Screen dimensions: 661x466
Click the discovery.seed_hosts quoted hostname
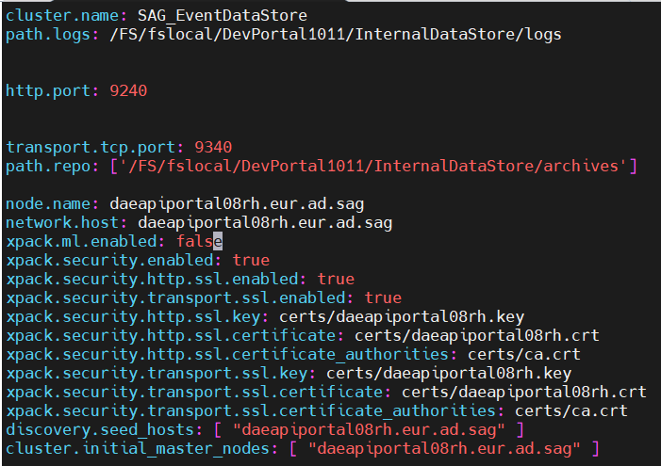point(368,429)
